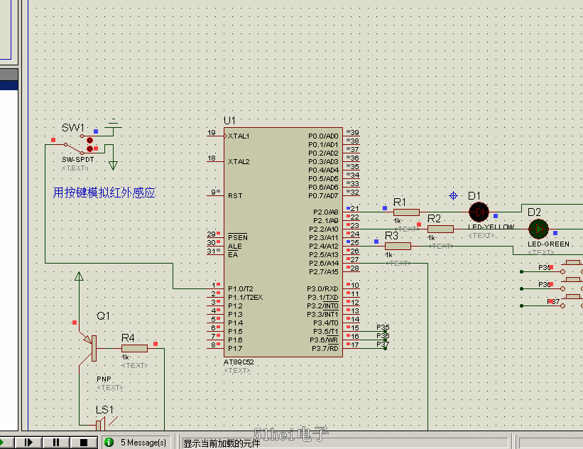Screen dimensions: 583x449
Task: Select the SW-SPDT part name text
Action: point(77,159)
